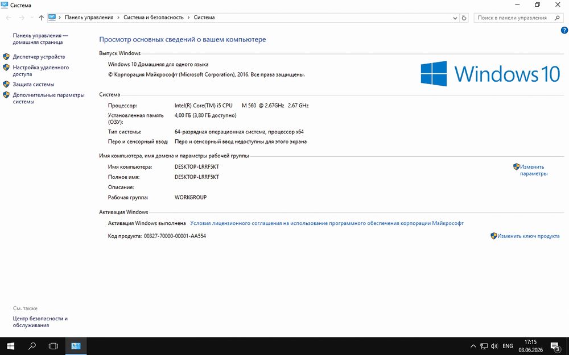This screenshot has width=569, height=355.
Task: Open network status tray icon
Action: click(x=484, y=346)
